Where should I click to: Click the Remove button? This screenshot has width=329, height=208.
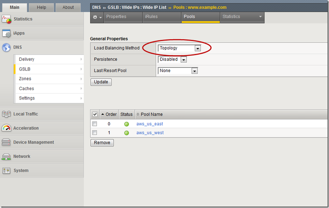(102, 143)
